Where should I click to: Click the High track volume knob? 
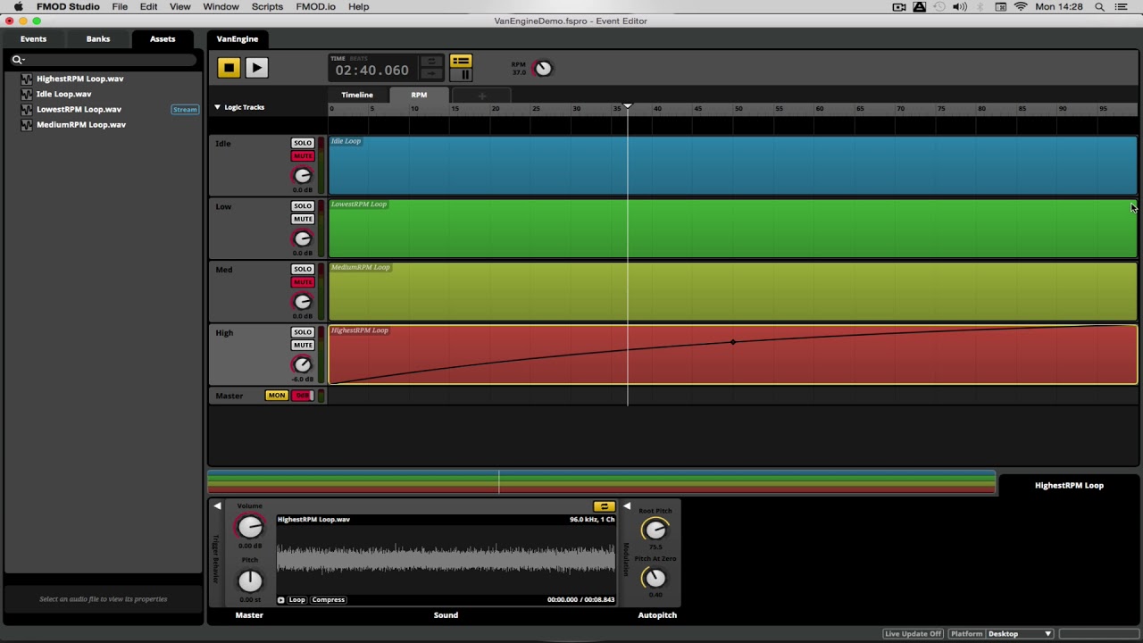(x=303, y=364)
